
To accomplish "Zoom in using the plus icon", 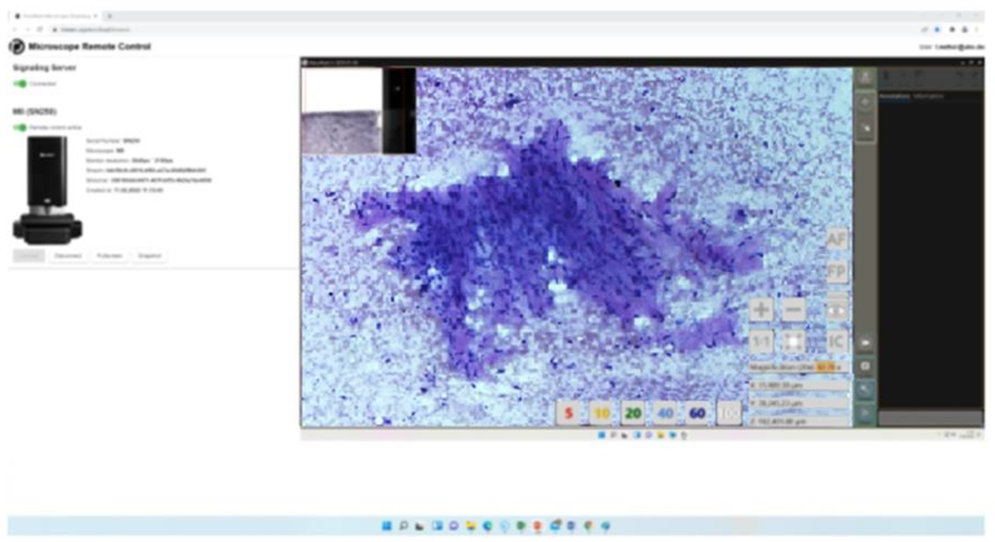I will [x=761, y=309].
